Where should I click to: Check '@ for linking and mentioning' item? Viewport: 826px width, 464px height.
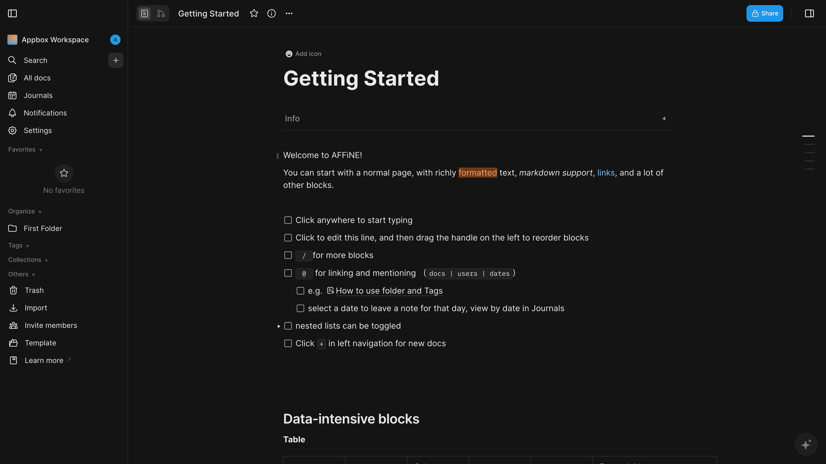click(x=288, y=273)
